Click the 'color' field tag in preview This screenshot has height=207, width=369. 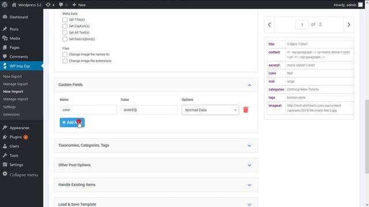(272, 73)
